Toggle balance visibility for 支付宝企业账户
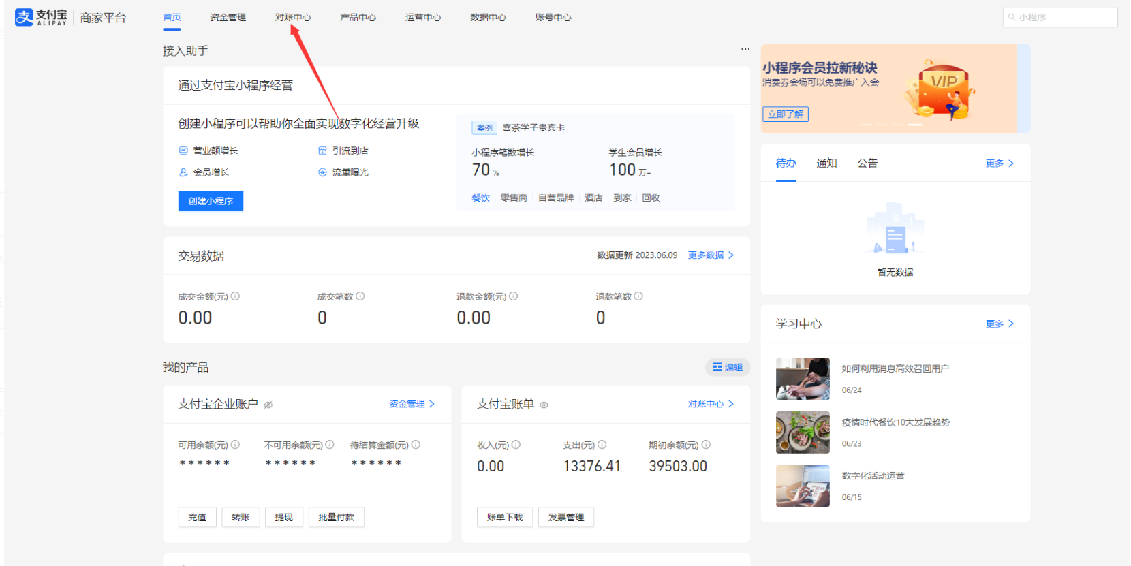The width and height of the screenshot is (1131, 566). tap(268, 405)
